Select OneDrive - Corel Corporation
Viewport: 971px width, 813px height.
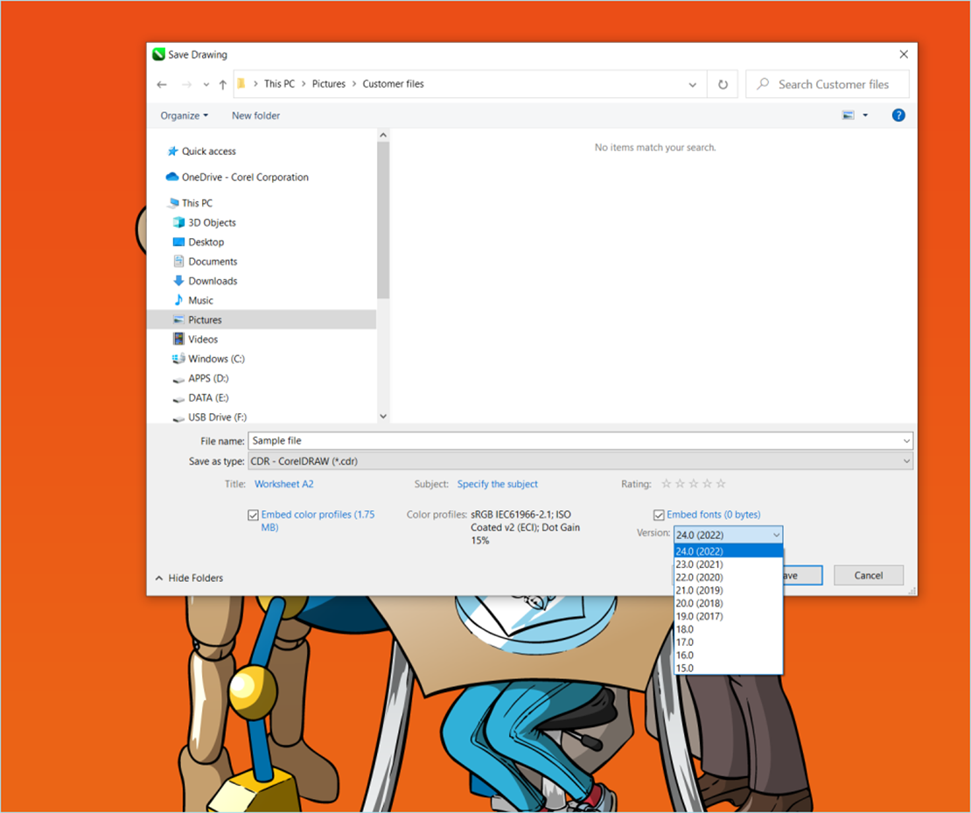coord(245,177)
